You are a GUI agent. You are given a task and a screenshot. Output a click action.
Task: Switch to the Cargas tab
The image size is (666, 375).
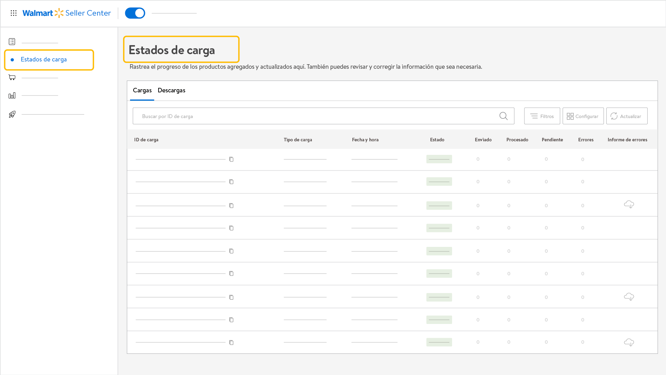point(142,90)
